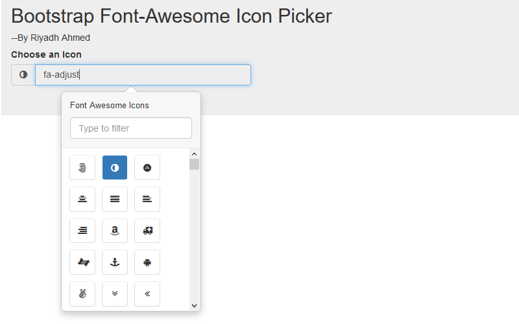Viewport: 519px width, 324px height.
Task: Focus the fa-adjust icon name field
Action: [x=143, y=75]
